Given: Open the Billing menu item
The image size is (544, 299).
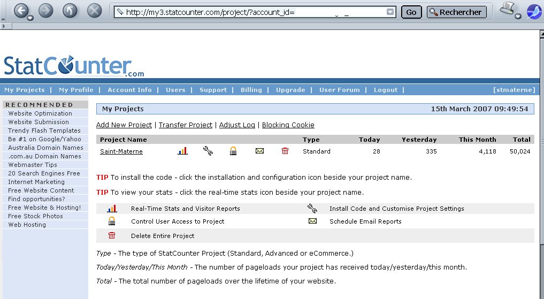Looking at the screenshot, I should (251, 90).
